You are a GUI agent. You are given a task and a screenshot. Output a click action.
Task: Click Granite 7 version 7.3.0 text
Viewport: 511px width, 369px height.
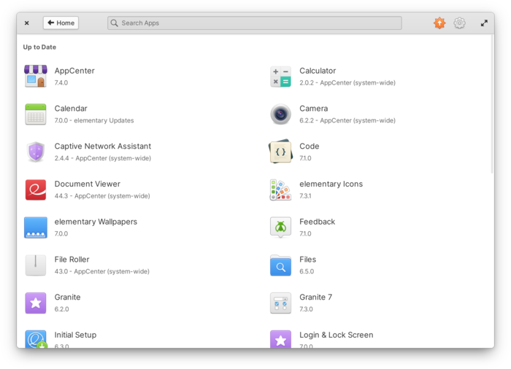pos(306,309)
